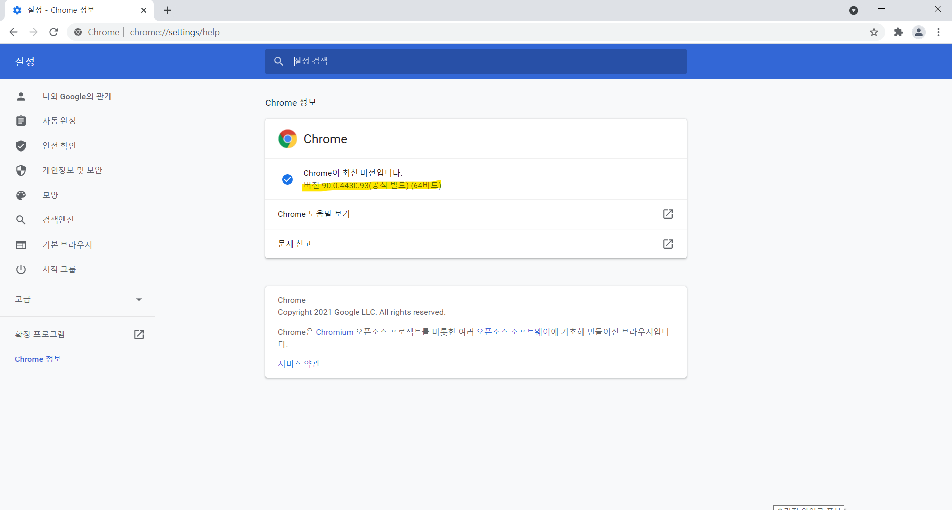Viewport: 952px width, 510px height.
Task: Click the '고급' advanced label
Action: tap(23, 299)
